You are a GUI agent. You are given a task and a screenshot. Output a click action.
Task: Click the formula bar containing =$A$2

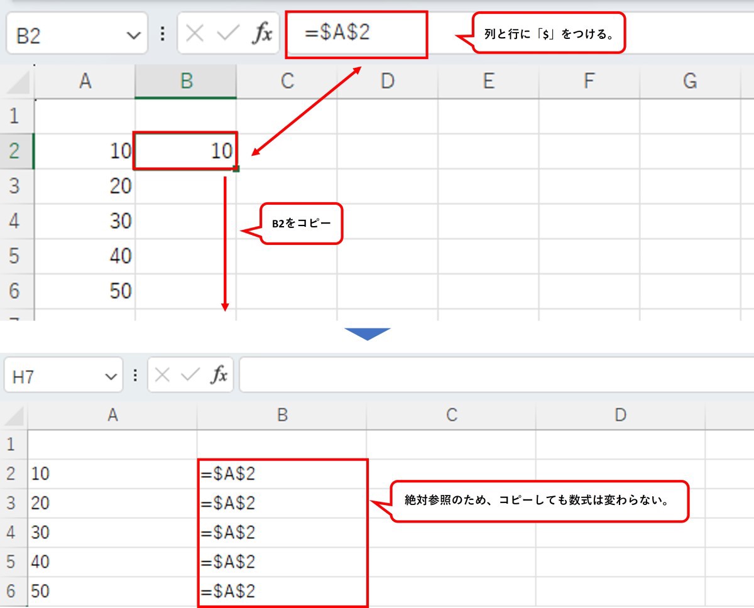tap(356, 34)
